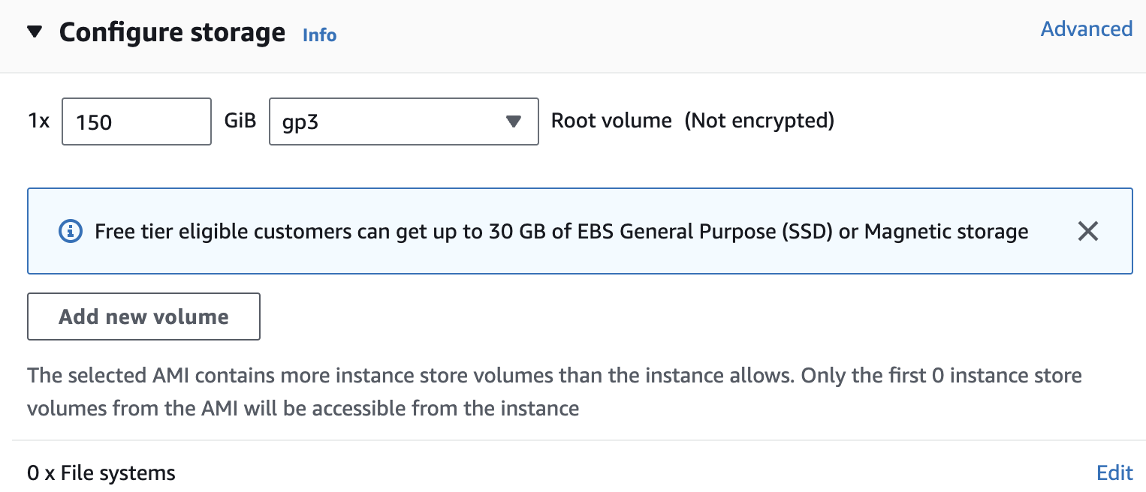Click the (Not encrypted) status text
This screenshot has height=492, width=1146.
pos(759,121)
